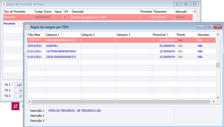224x127 pixels.
Task: Select second Resultado row in blue text
Action: pyautogui.click(x=9, y=24)
